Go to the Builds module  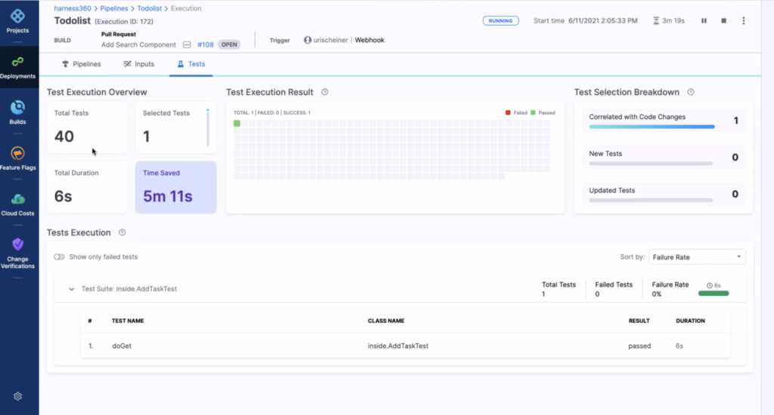18,113
